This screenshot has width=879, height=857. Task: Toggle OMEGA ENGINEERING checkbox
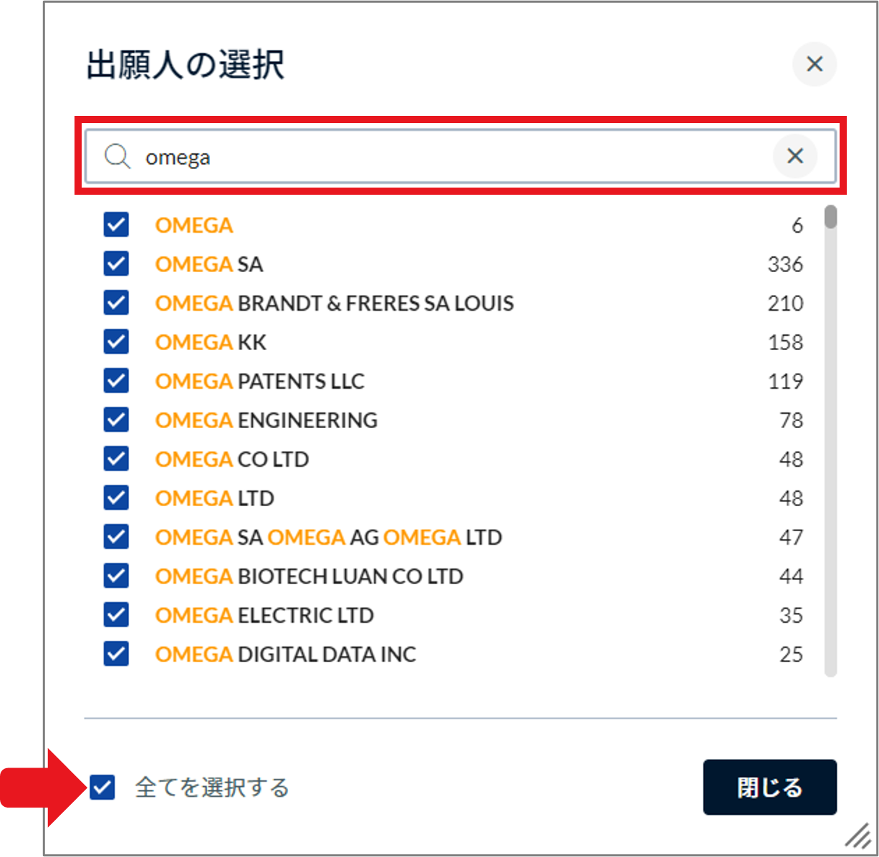[116, 420]
